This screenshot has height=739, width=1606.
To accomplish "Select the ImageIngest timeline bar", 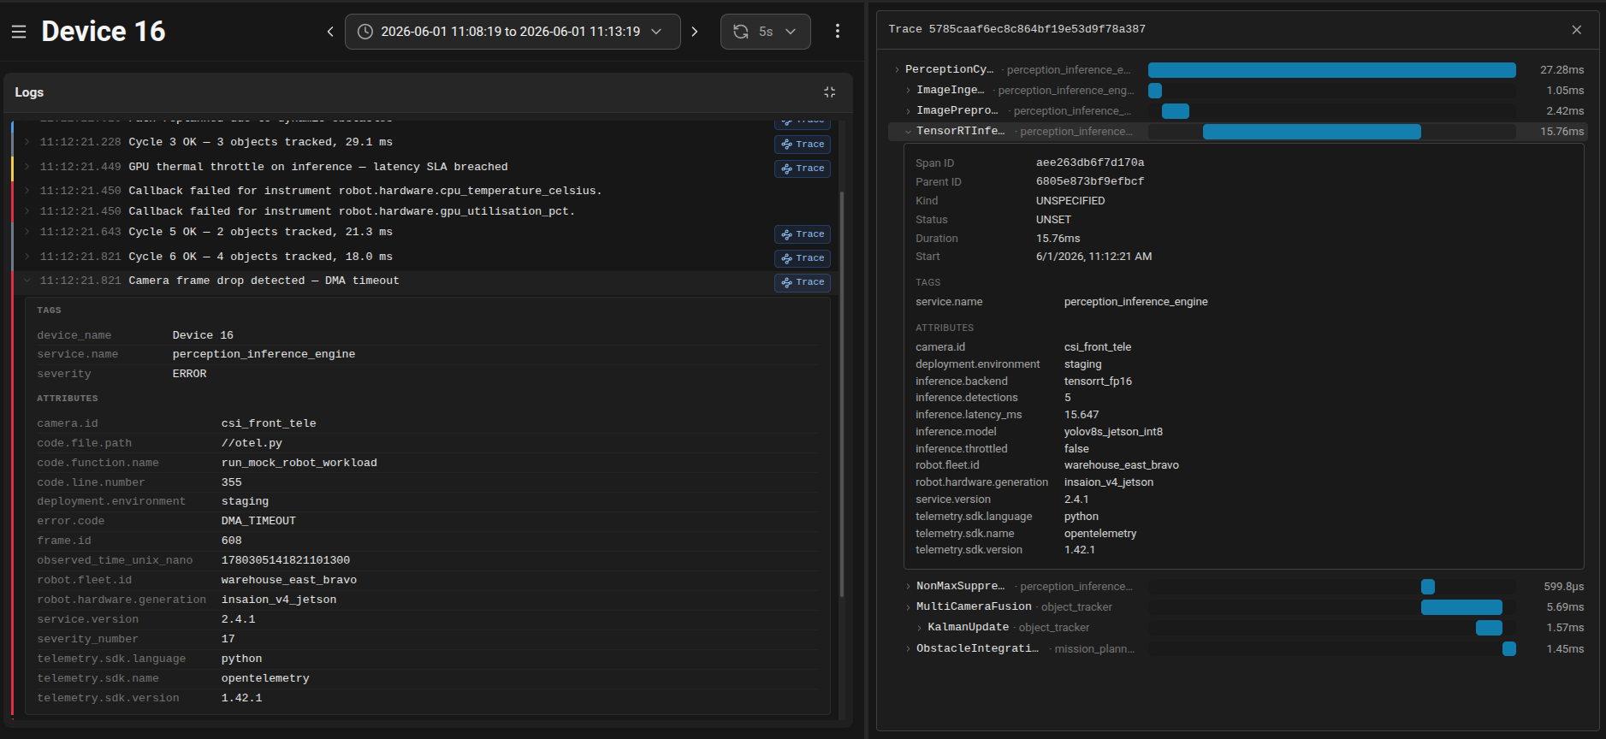I will (x=1155, y=91).
